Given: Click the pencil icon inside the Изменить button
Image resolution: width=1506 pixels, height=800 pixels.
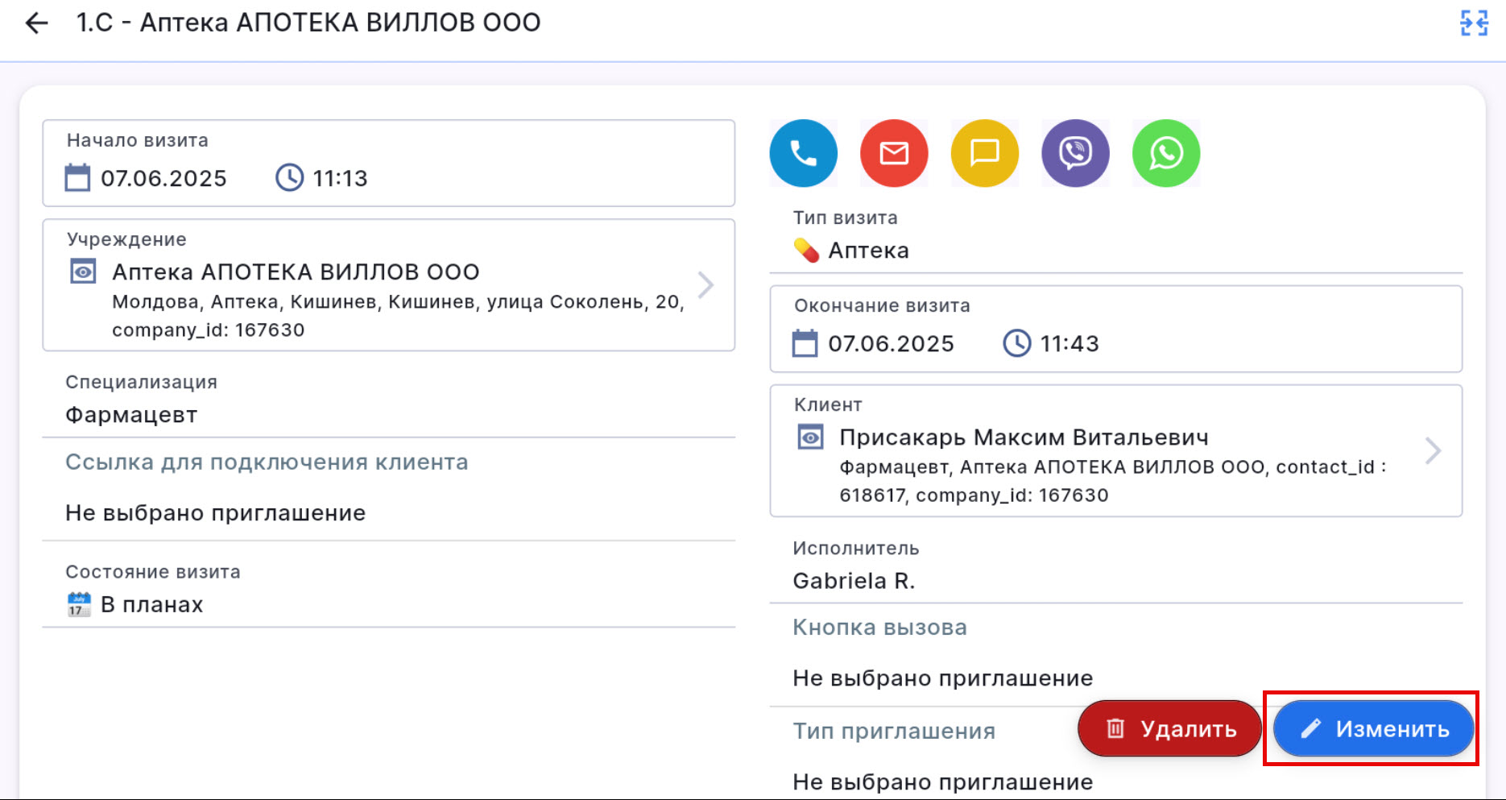Looking at the screenshot, I should (x=1311, y=728).
